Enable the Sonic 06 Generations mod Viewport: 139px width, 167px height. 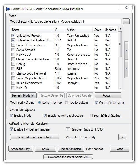(13, 45)
